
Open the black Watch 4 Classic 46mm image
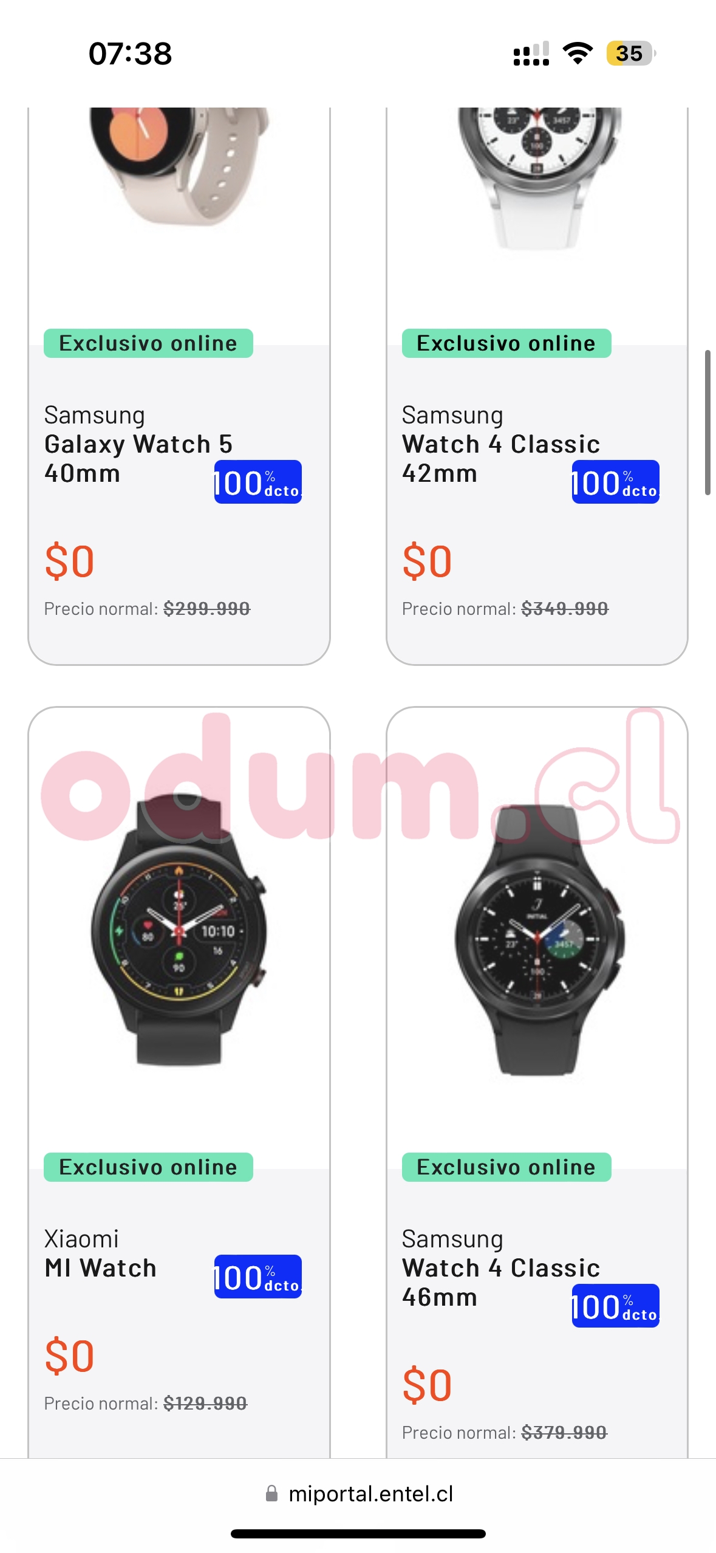[x=539, y=940]
